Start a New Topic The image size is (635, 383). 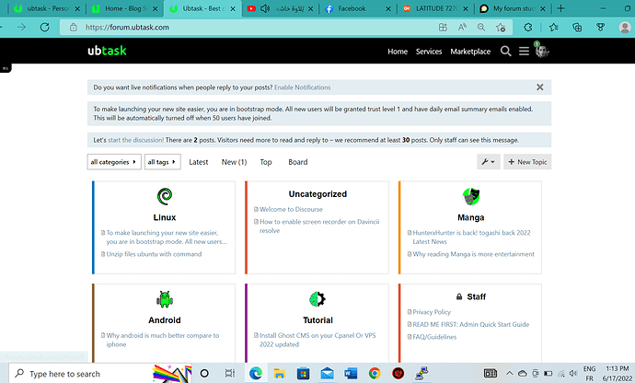pos(527,162)
